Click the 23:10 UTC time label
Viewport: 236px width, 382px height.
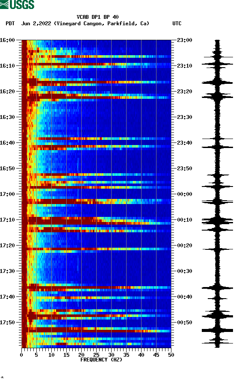(x=185, y=66)
